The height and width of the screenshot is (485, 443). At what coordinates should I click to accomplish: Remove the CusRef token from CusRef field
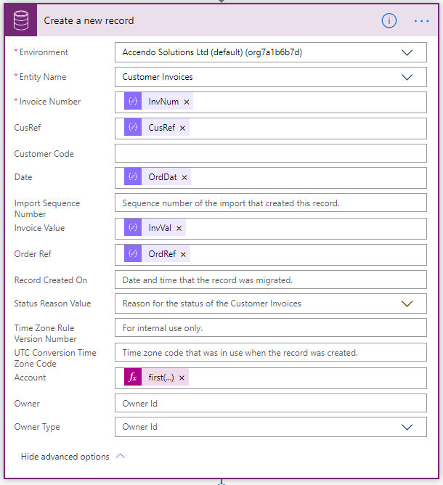pos(182,129)
